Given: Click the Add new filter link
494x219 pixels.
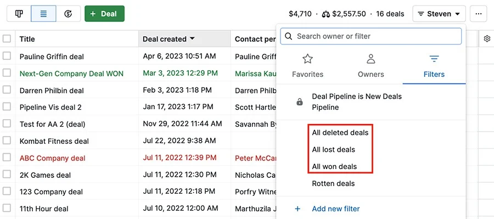Looking at the screenshot, I should click(336, 209).
